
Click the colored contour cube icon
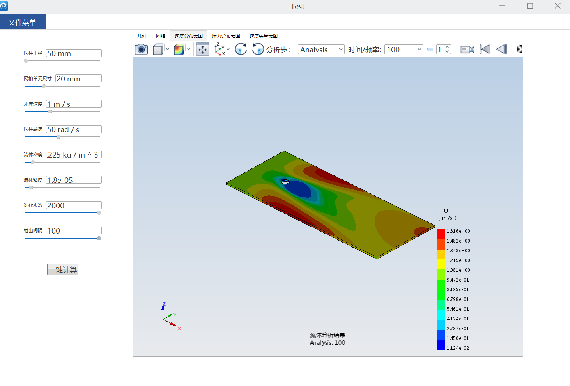pyautogui.click(x=179, y=50)
